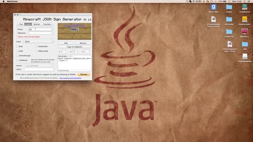
Task: Click the cloud sync menu bar icon
Action: coord(208,1)
